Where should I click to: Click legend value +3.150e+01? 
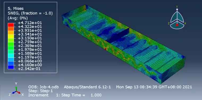tap(30, 38)
